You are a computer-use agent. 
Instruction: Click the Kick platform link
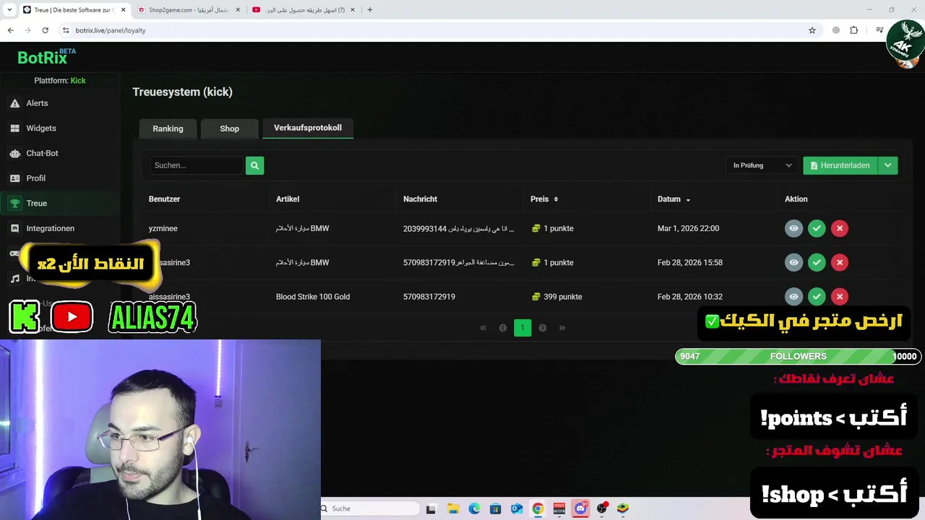[x=78, y=80]
